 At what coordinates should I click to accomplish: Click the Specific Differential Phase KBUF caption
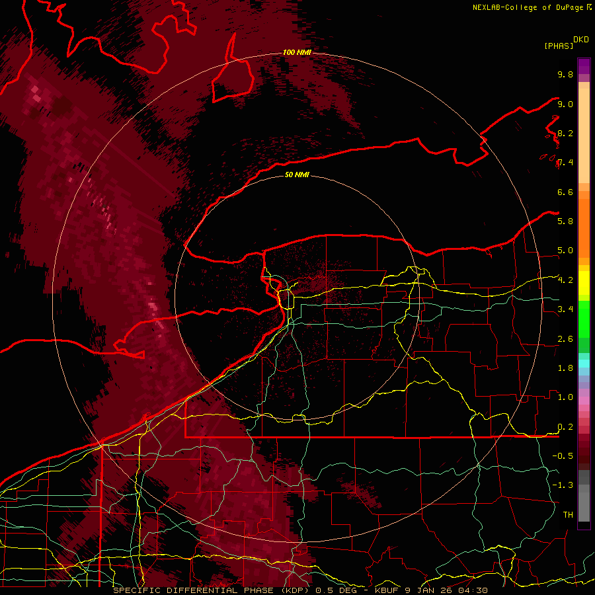click(301, 590)
